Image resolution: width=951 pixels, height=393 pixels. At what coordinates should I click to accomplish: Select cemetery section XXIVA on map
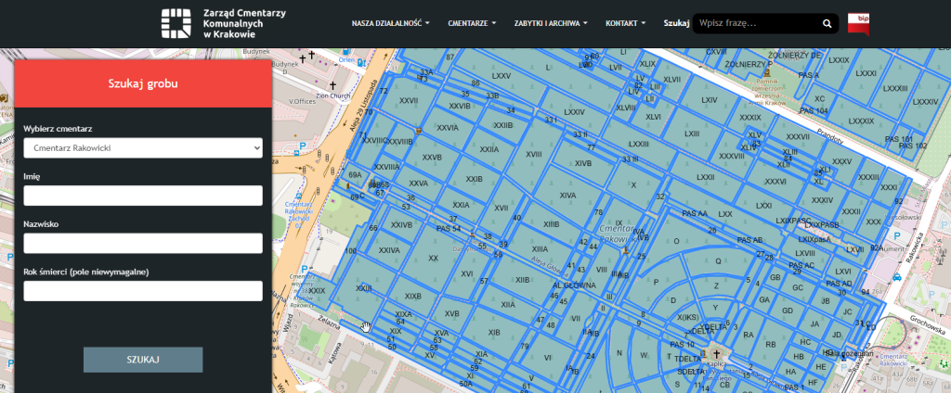pos(389,250)
